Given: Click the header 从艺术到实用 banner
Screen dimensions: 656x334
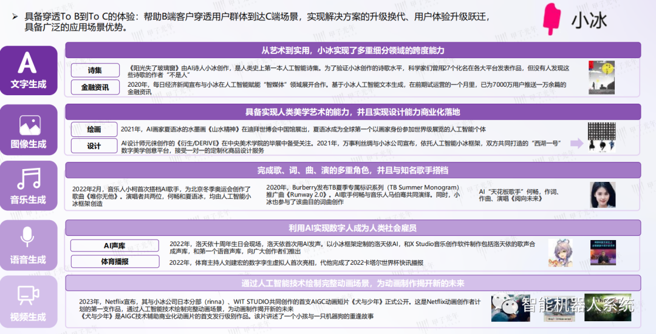Looking at the screenshot, I should tap(353, 50).
